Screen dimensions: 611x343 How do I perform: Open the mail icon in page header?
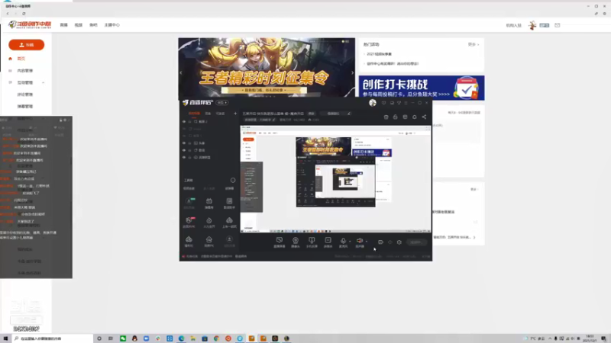[x=558, y=25]
